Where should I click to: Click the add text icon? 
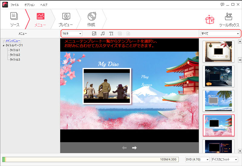pyautogui.click(x=111, y=34)
